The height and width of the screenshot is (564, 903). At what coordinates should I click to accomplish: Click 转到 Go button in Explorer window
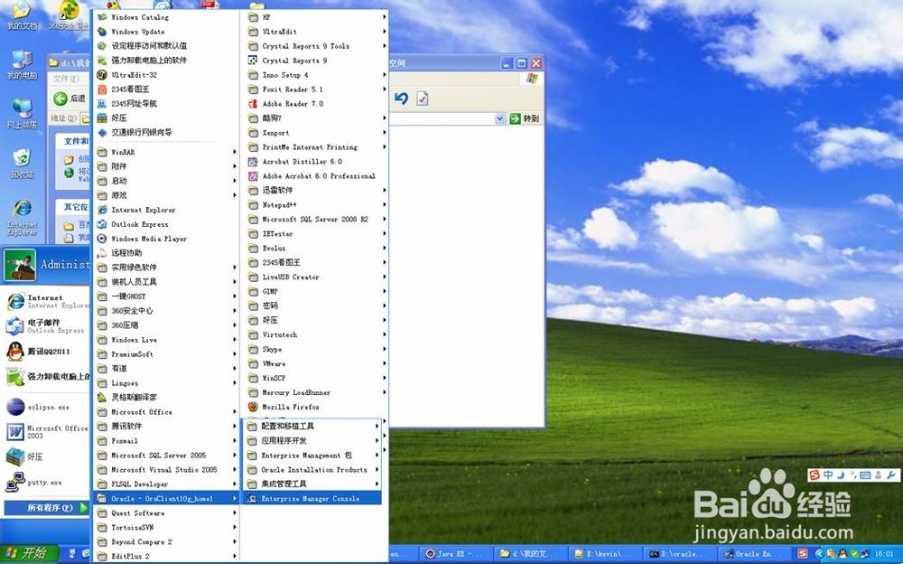point(525,118)
